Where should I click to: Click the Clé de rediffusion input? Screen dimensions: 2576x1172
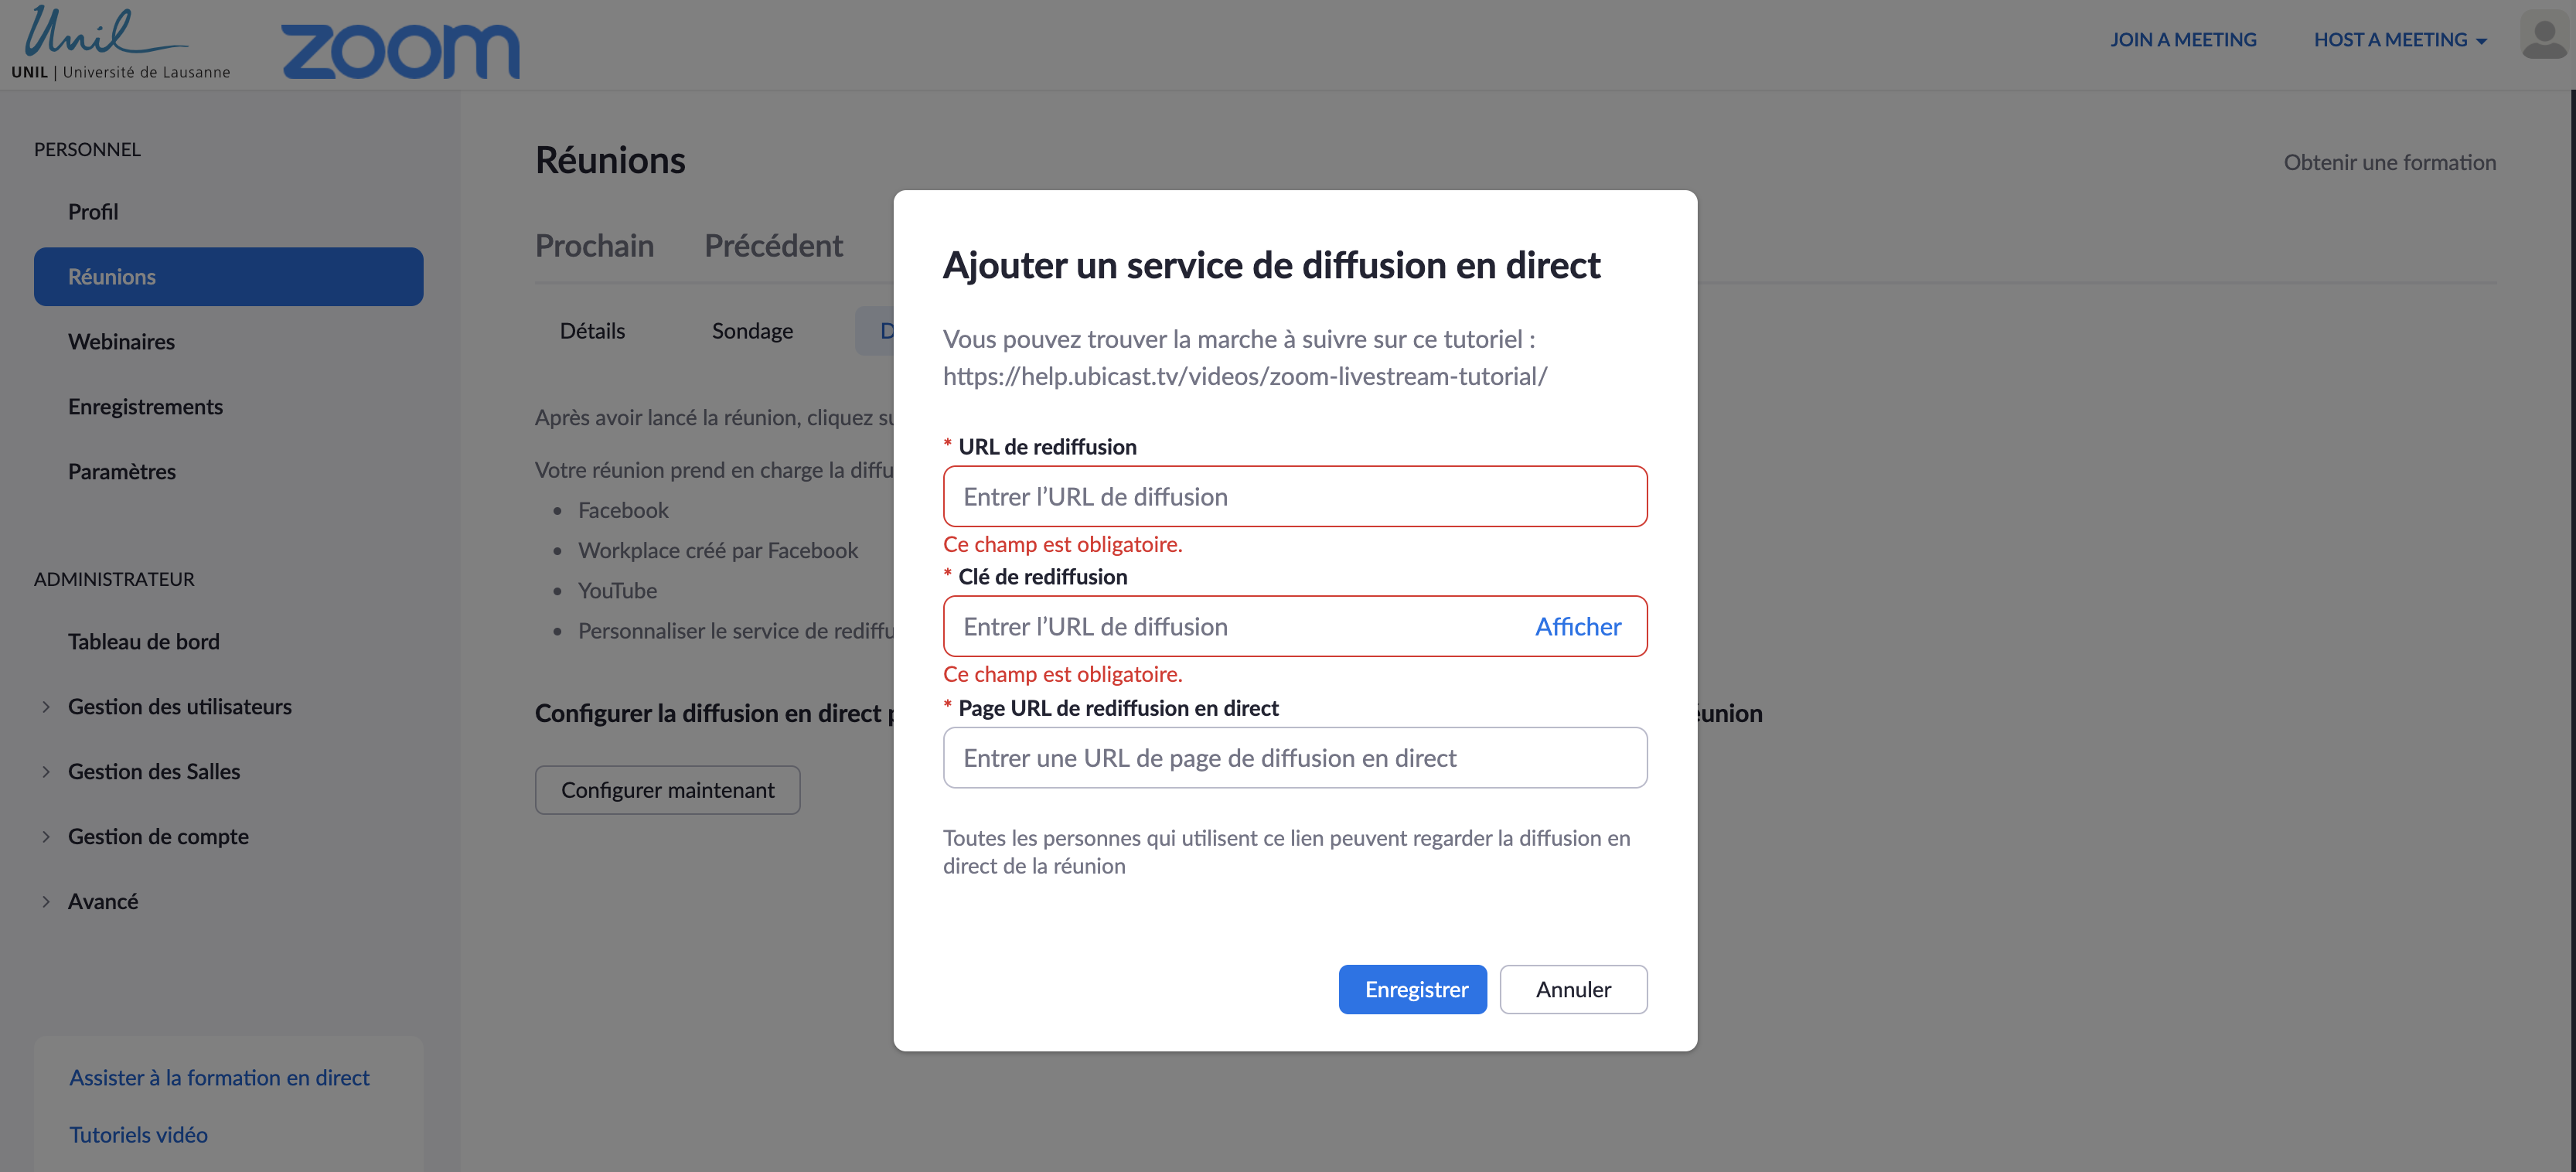(x=1230, y=627)
